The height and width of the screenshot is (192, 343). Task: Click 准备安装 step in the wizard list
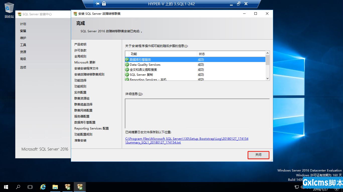(x=80, y=140)
